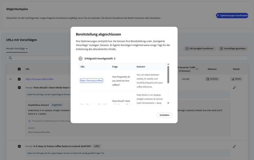Sort by the Traffic column sort icon
This screenshot has width=254, height=160.
click(x=197, y=69)
